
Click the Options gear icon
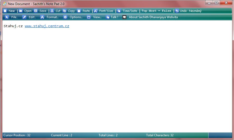pos(65,17)
